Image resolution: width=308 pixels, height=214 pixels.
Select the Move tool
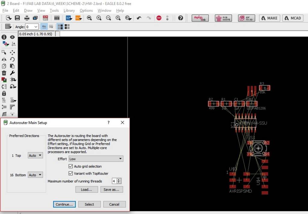(12, 52)
